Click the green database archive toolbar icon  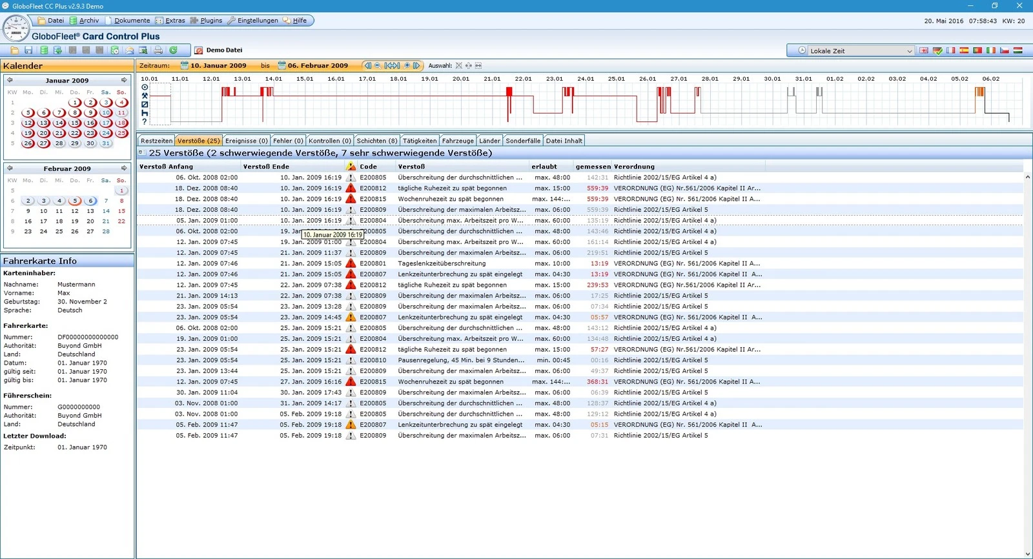pos(44,50)
